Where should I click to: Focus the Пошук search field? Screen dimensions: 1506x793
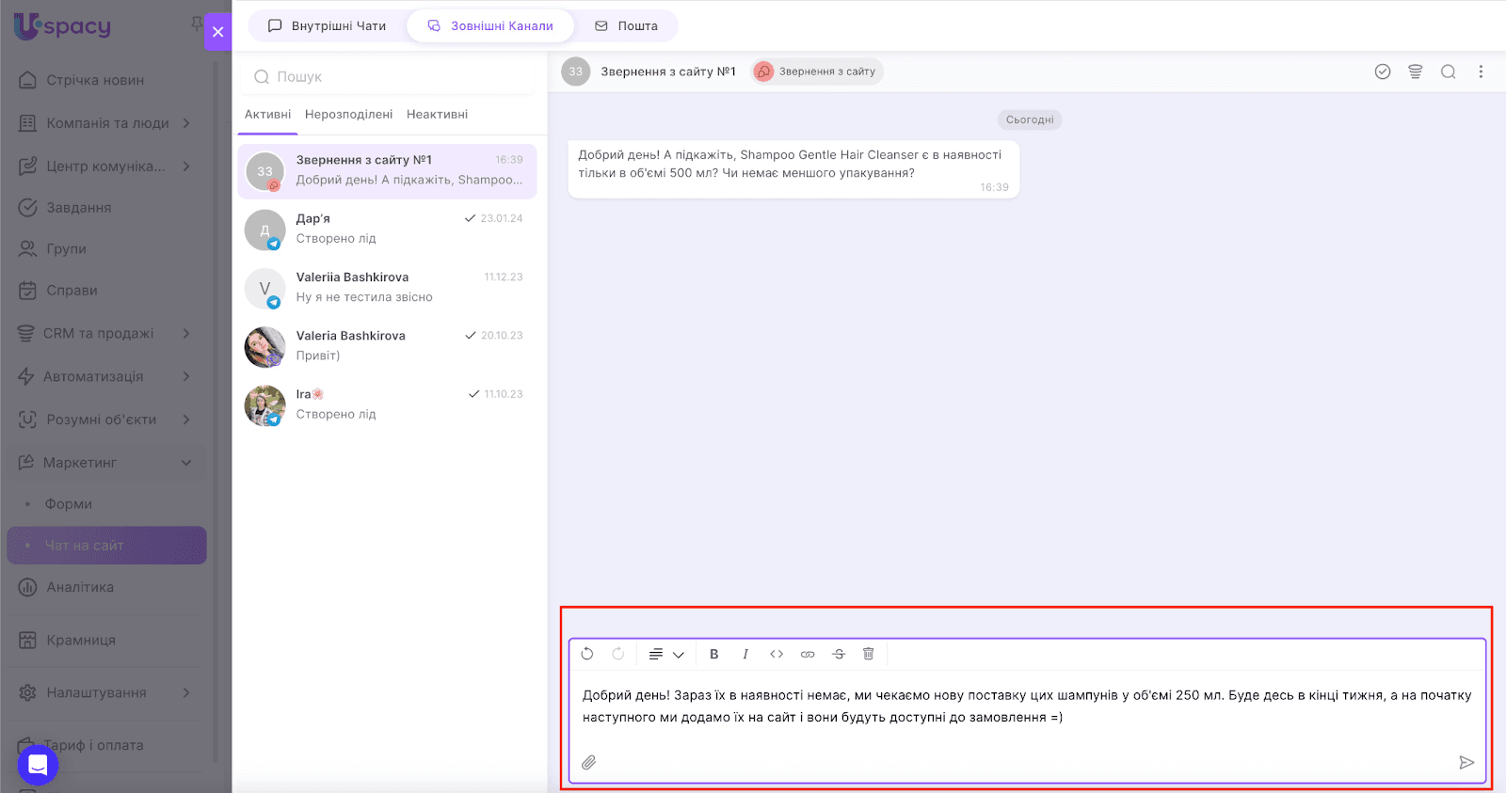coord(388,77)
